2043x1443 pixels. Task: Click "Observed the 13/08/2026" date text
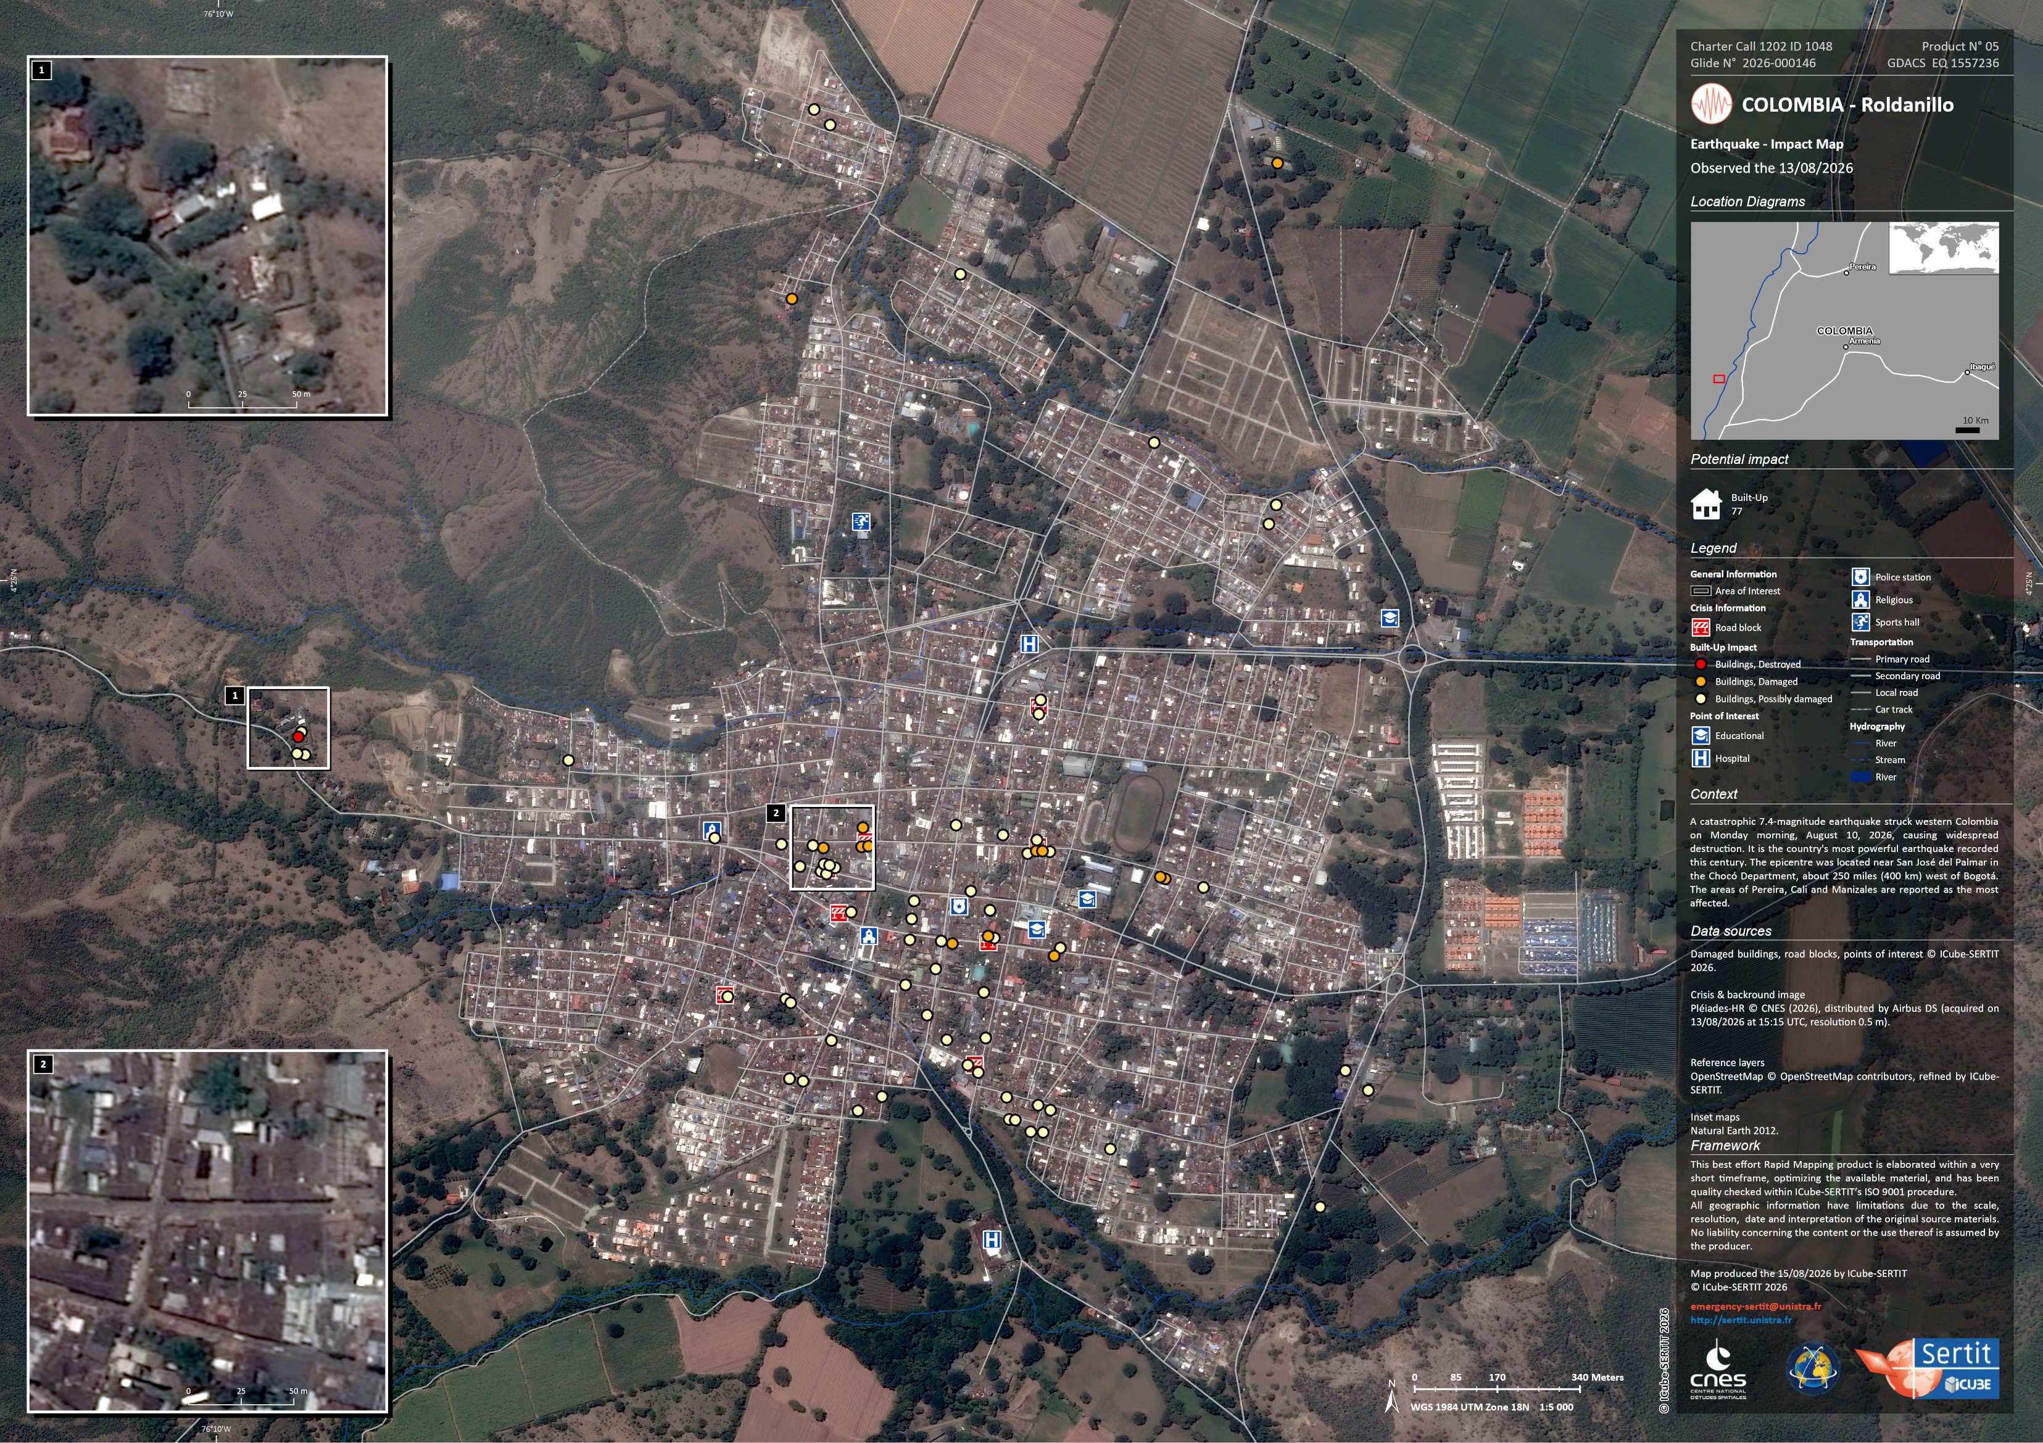(1772, 168)
